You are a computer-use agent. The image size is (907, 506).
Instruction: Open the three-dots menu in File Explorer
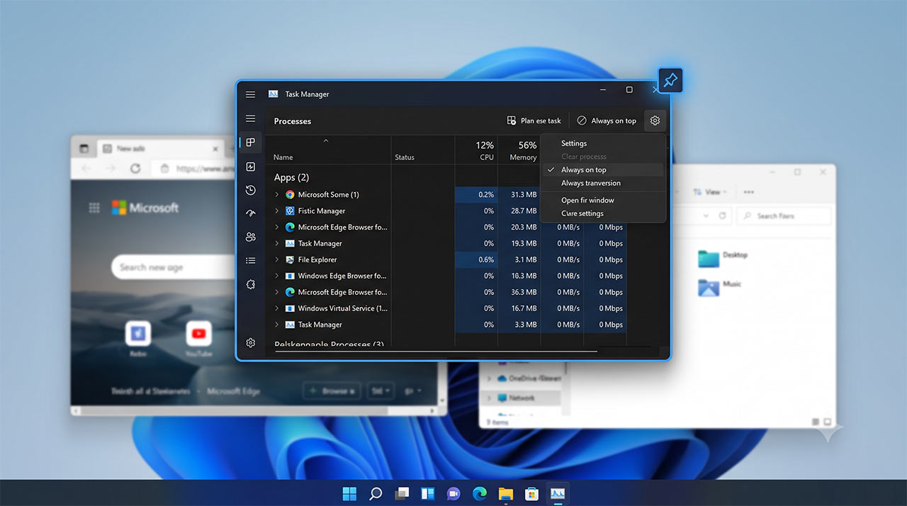tap(749, 192)
